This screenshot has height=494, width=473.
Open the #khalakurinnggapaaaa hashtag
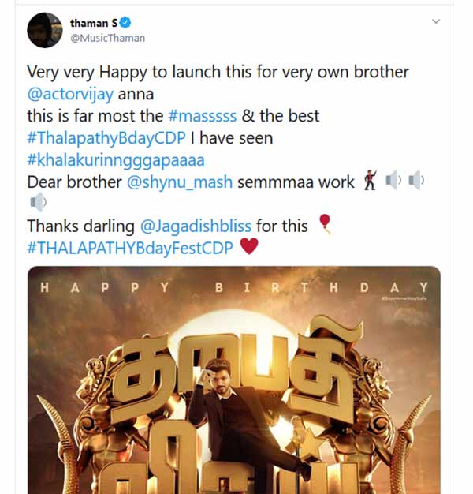(116, 159)
